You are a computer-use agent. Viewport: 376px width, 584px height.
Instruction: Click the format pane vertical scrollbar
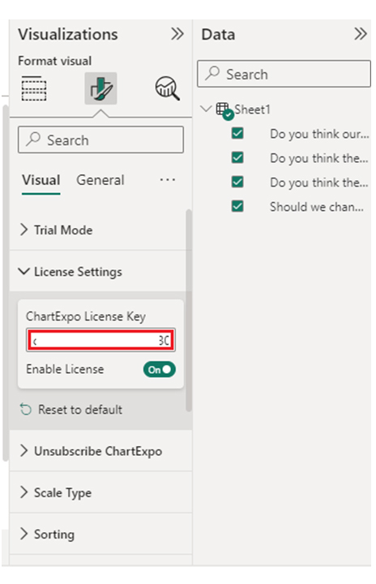[189, 310]
